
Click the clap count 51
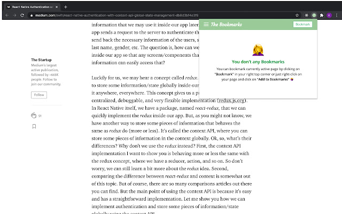(x=40, y=116)
